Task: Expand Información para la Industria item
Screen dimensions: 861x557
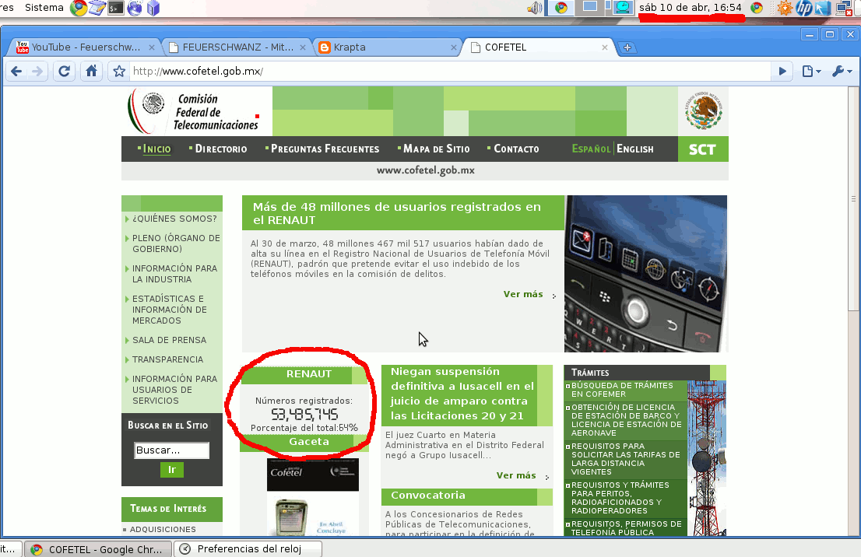Action: 174,274
